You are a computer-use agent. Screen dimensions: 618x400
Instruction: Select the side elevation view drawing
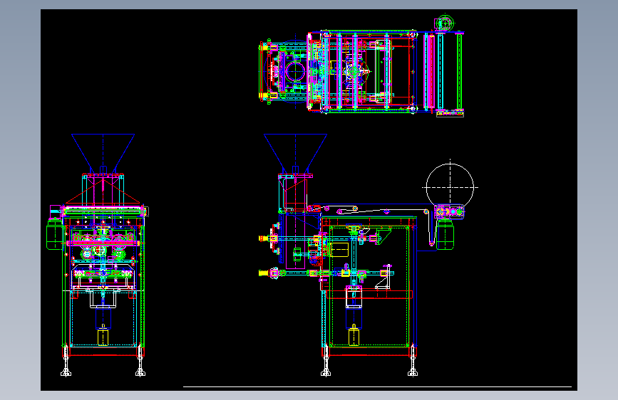click(x=368, y=255)
